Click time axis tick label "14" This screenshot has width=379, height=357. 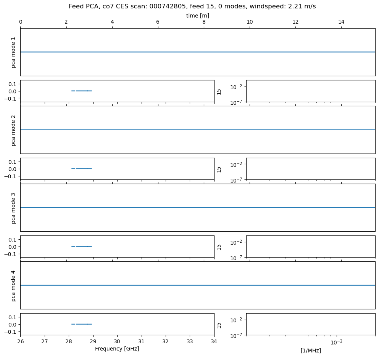click(x=341, y=22)
